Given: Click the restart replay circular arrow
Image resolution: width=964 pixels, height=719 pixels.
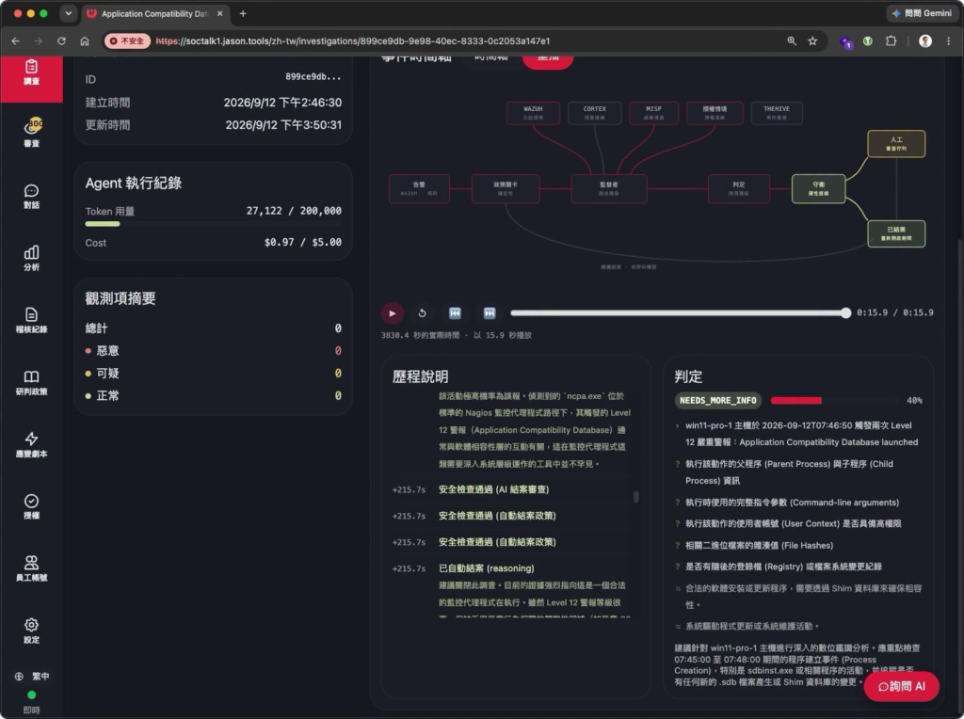Looking at the screenshot, I should (x=423, y=312).
